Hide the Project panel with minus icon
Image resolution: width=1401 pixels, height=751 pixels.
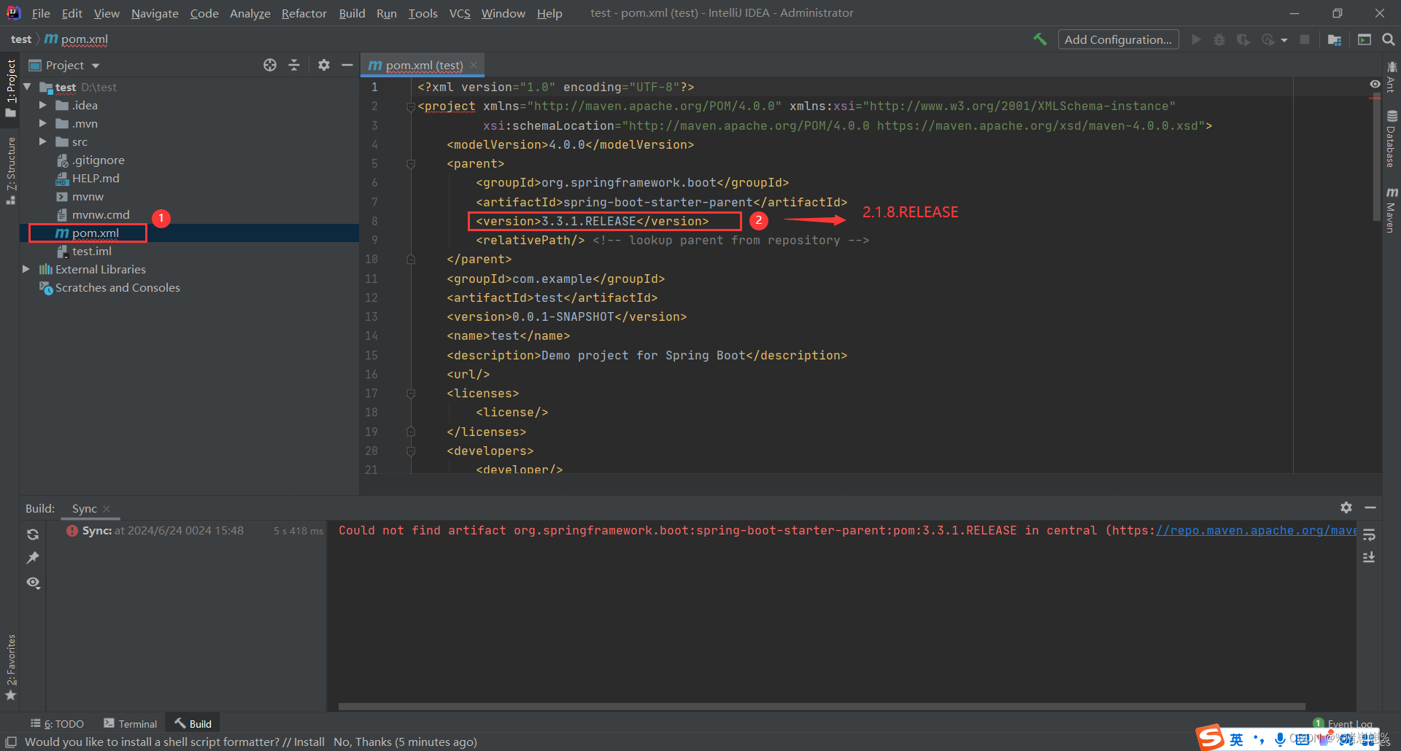347,65
